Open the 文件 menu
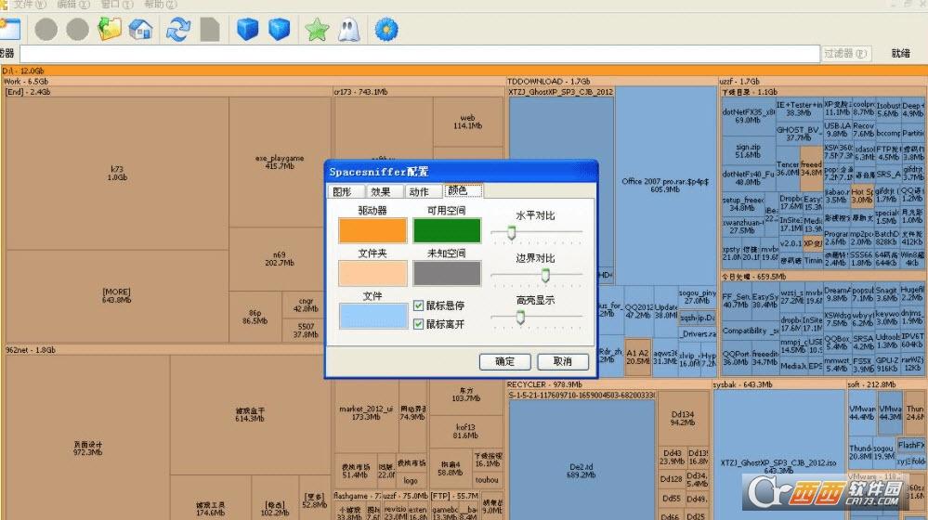This screenshot has width=928, height=520. (x=29, y=4)
